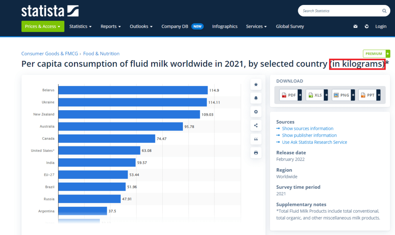Click the 47.91 value label
395x235 pixels.
coord(127,199)
